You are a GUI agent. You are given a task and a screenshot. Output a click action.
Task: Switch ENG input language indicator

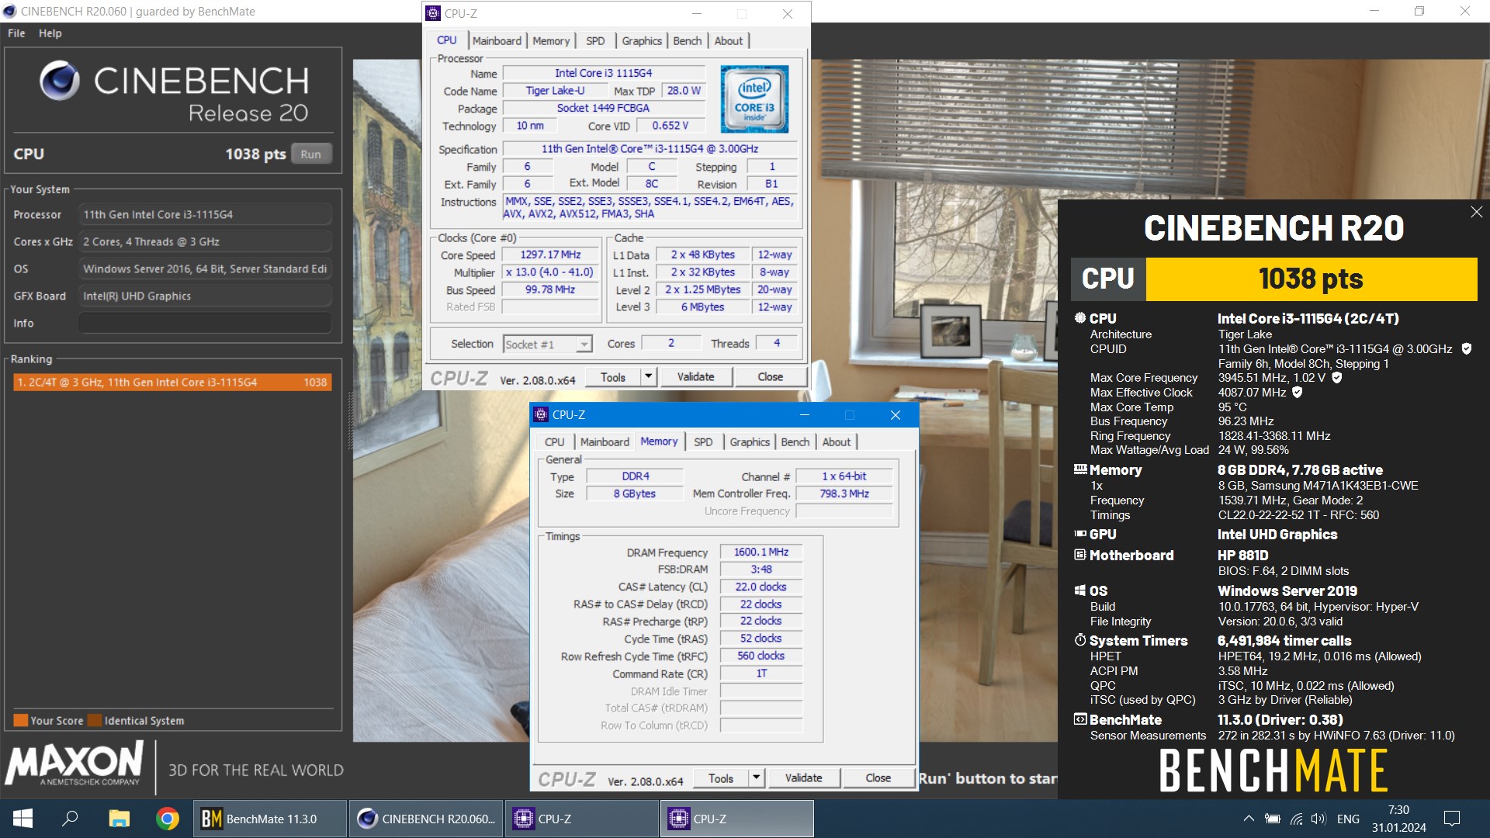(x=1348, y=819)
